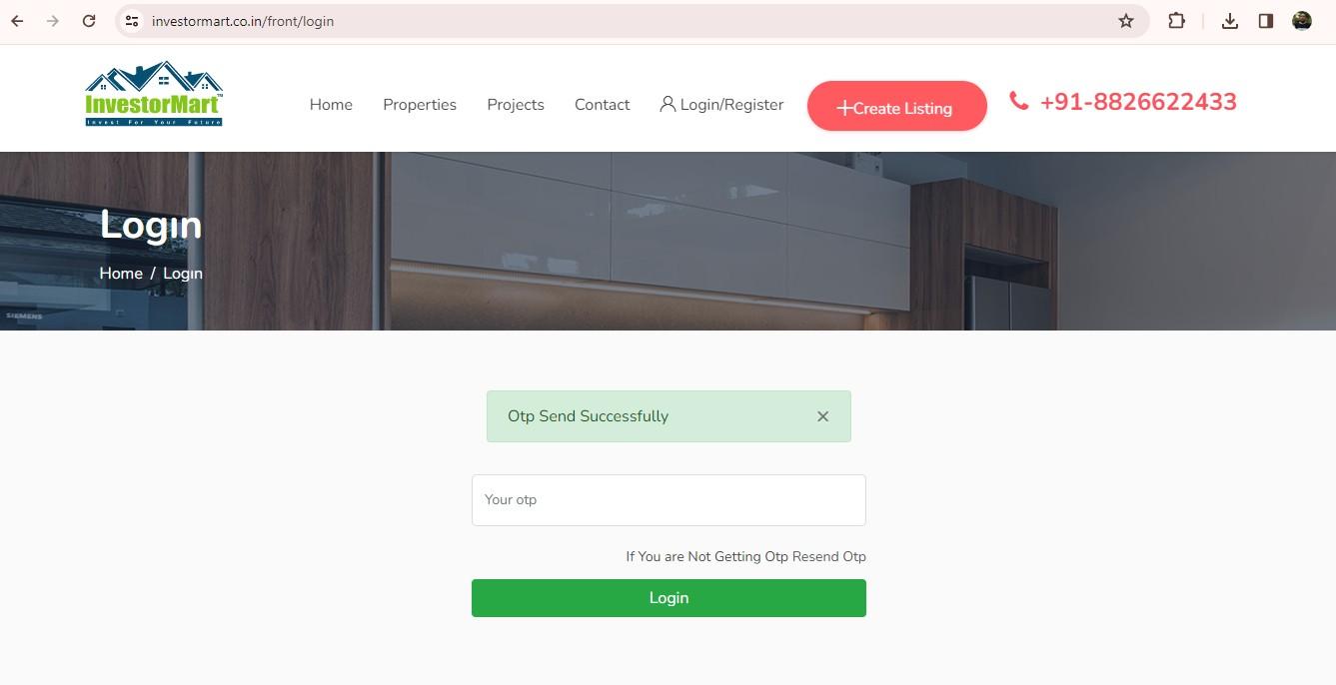The image size is (1336, 685).
Task: Open the Properties menu item
Action: click(420, 105)
